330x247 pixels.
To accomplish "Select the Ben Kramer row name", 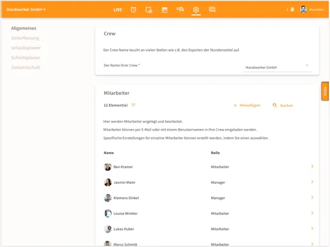I will pyautogui.click(x=123, y=167).
